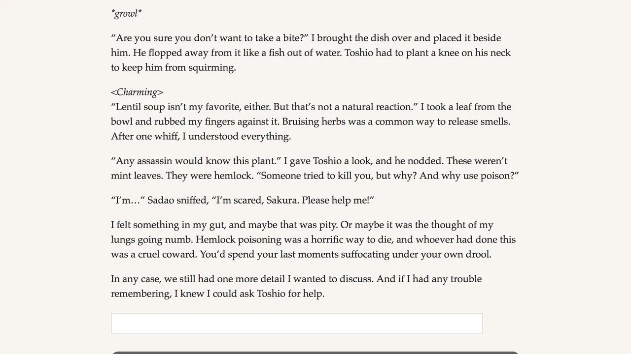The image size is (631, 354).
Task: Click "After one whiff, I understood everything"
Action: pyautogui.click(x=201, y=137)
